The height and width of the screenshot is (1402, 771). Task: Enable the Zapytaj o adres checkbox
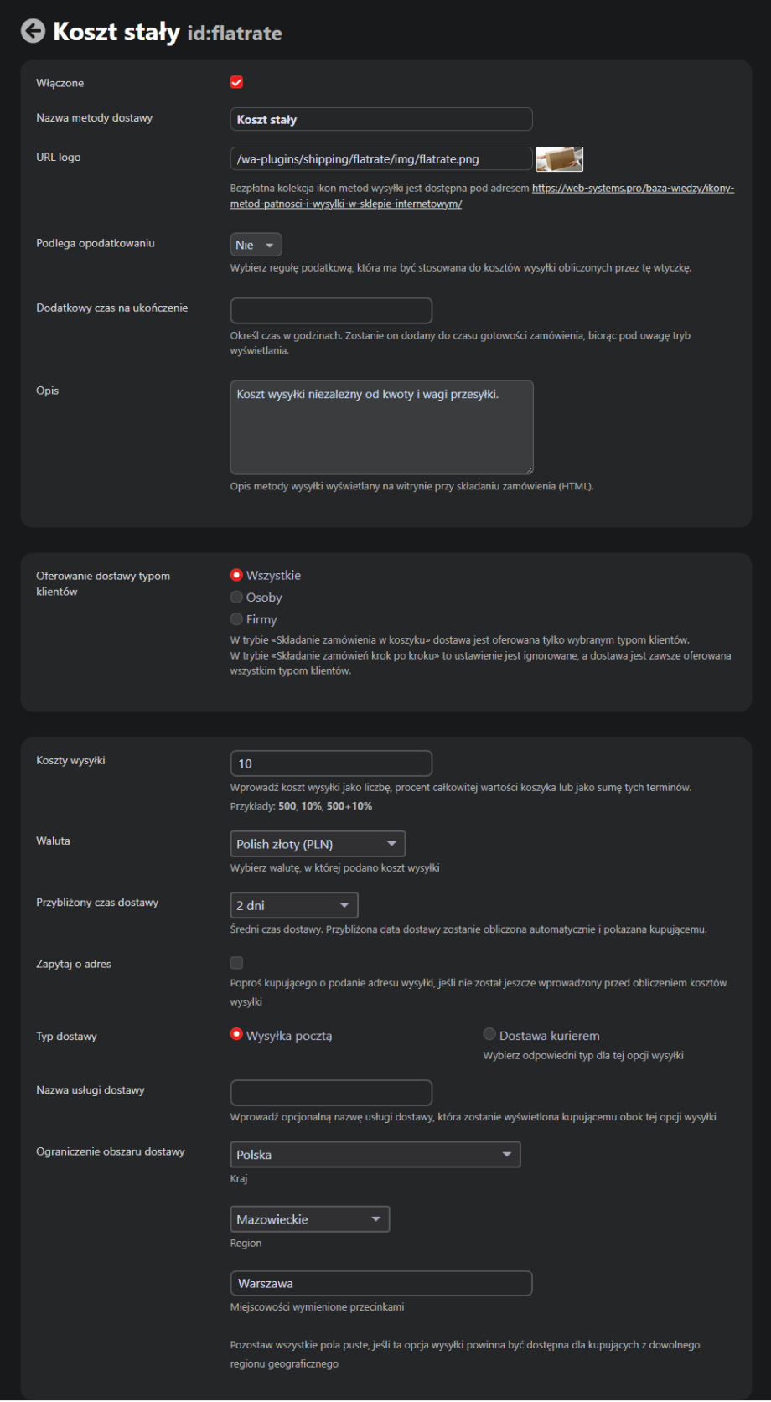(x=236, y=963)
